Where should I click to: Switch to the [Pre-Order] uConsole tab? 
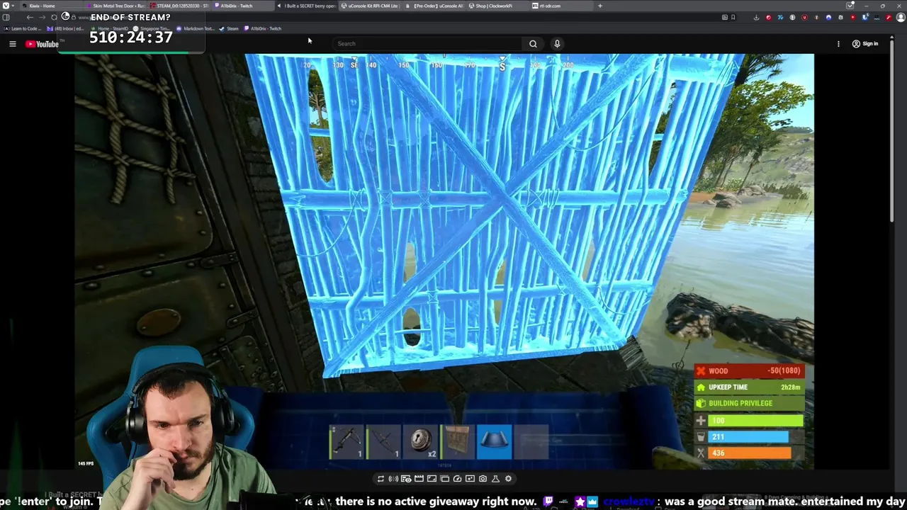[433, 6]
